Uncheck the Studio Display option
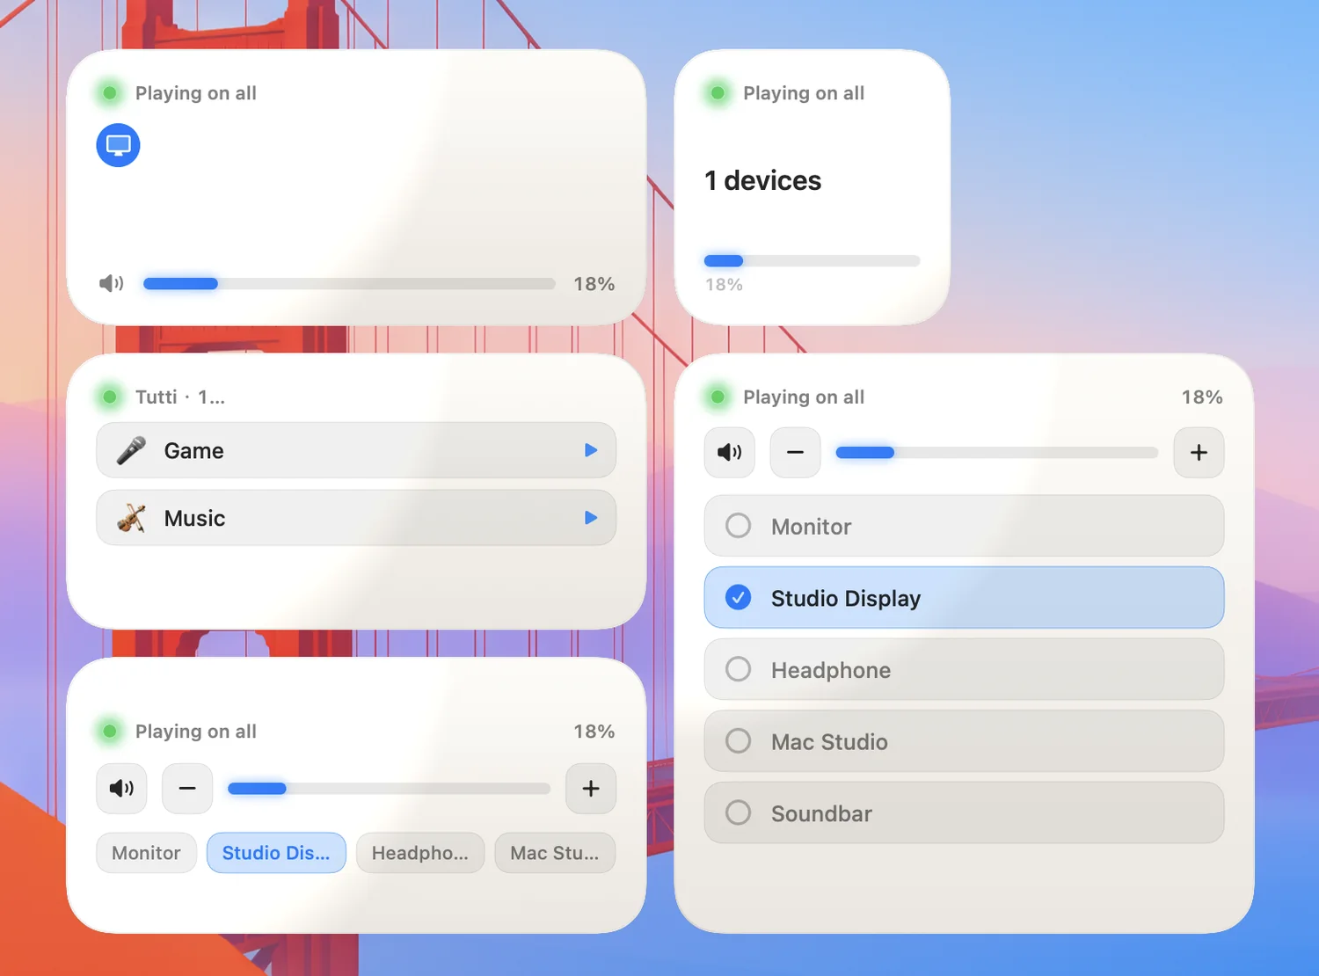 [x=964, y=598]
